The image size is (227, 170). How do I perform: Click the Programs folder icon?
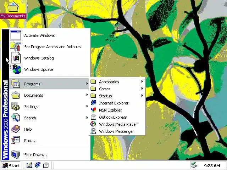point(16,84)
